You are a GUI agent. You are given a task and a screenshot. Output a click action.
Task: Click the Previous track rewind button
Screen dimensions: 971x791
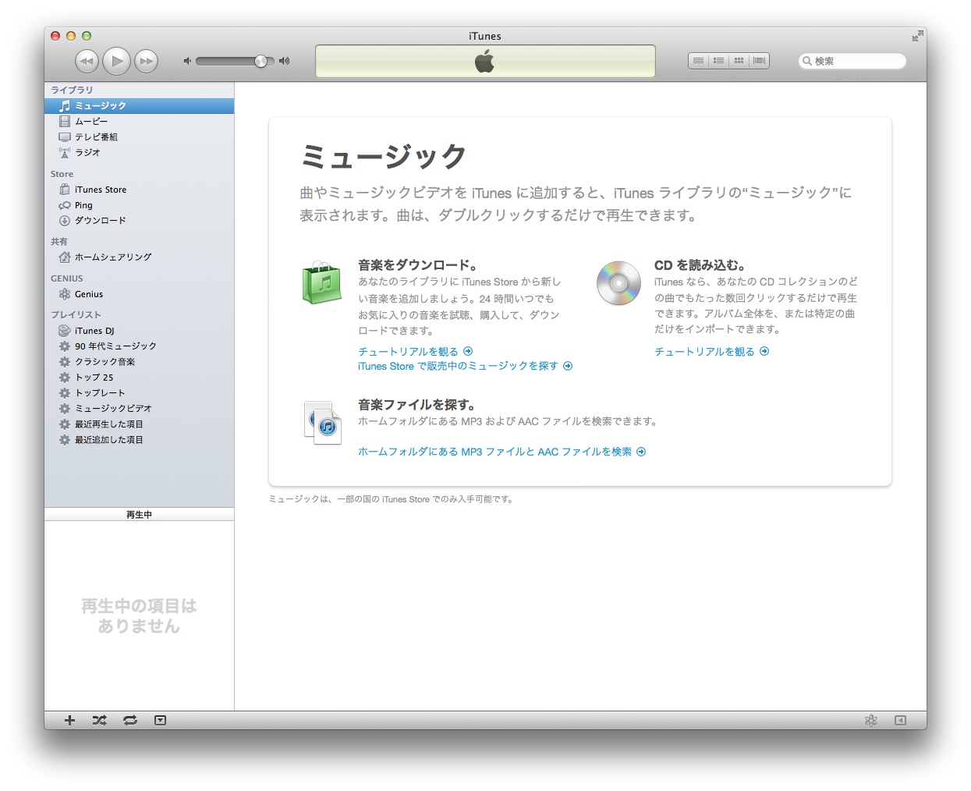pyautogui.click(x=87, y=61)
